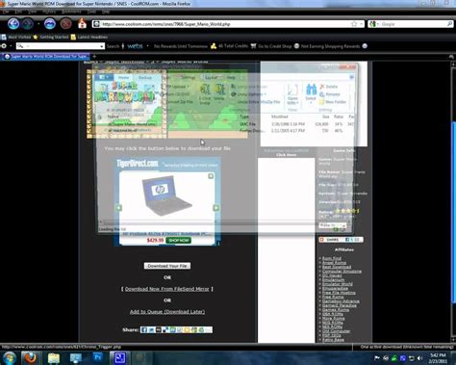Open the Edit menu in Firefox
The image size is (456, 365).
[x=18, y=12]
